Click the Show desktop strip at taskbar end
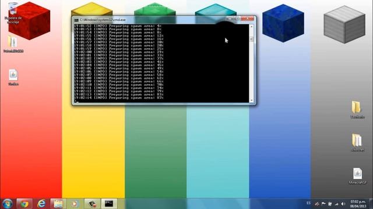Image resolution: width=373 pixels, height=209 pixels. [x=371, y=204]
